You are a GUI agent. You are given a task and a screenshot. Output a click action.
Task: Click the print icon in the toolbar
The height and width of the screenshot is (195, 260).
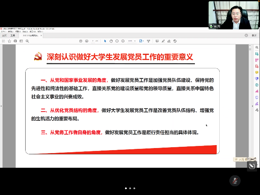point(16,41)
